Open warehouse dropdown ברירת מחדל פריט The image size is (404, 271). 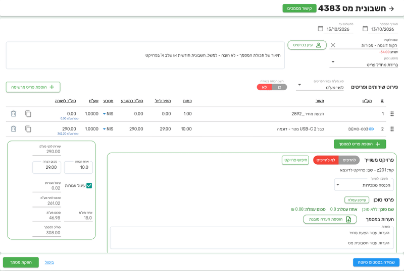coord(364,64)
